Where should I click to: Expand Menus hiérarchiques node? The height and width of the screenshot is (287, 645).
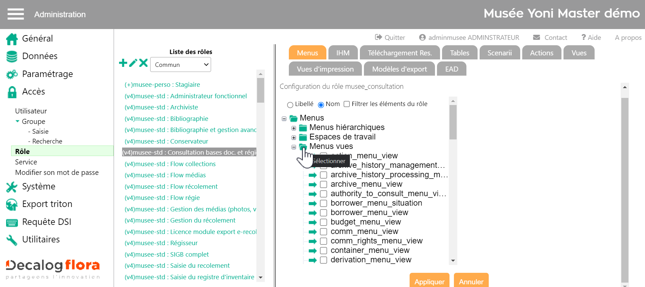coord(294,128)
